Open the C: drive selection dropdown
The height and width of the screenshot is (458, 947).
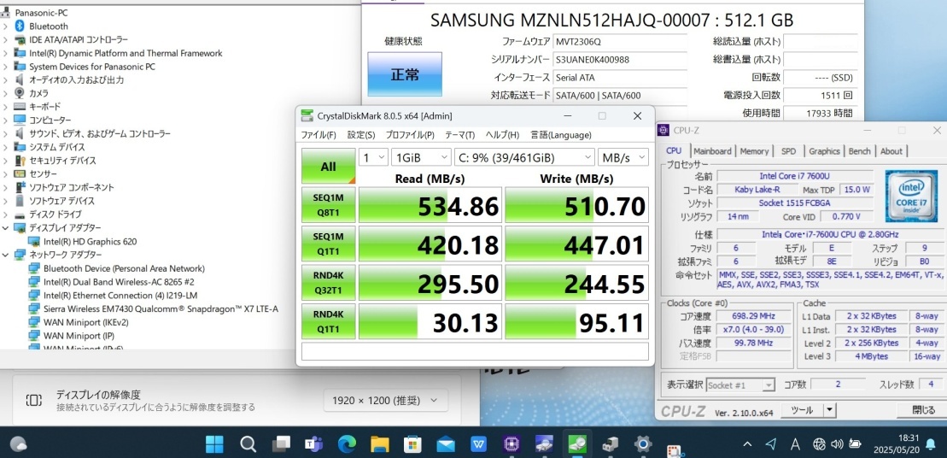[x=525, y=157]
